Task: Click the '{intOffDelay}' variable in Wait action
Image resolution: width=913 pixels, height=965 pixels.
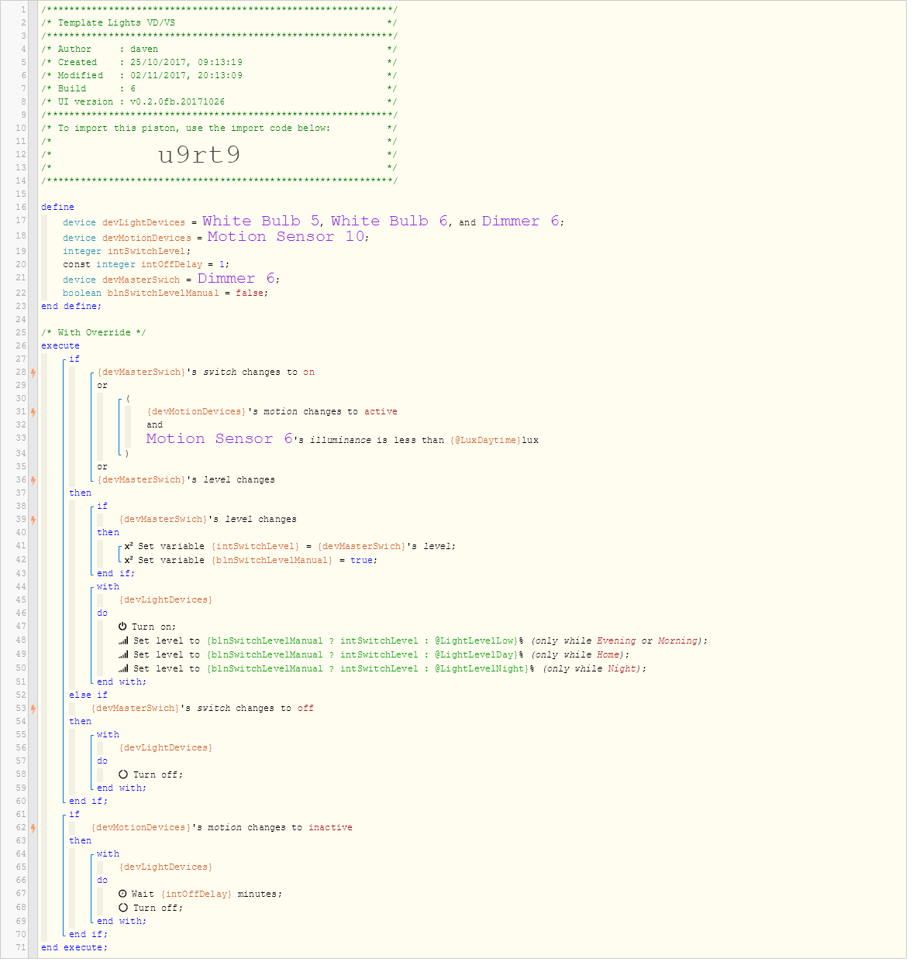Action: click(x=196, y=895)
